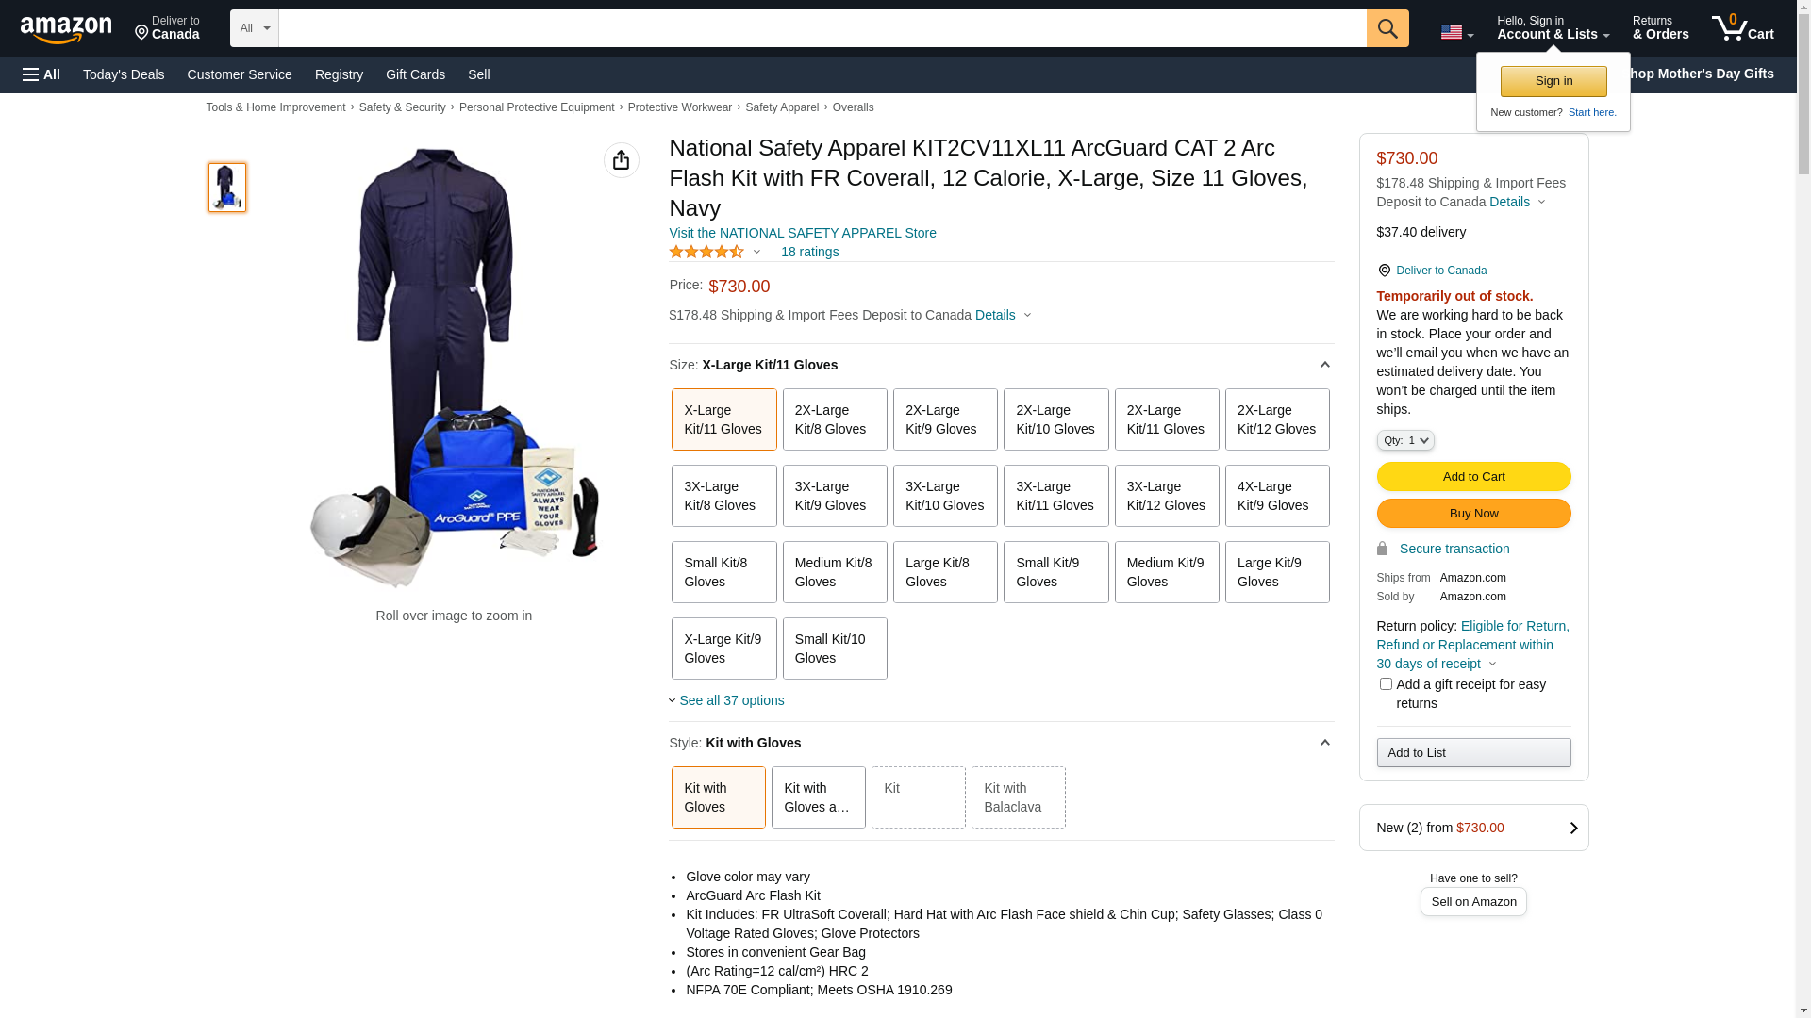Open the shopping cart icon
This screenshot has height=1018, width=1811.
(x=1742, y=28)
